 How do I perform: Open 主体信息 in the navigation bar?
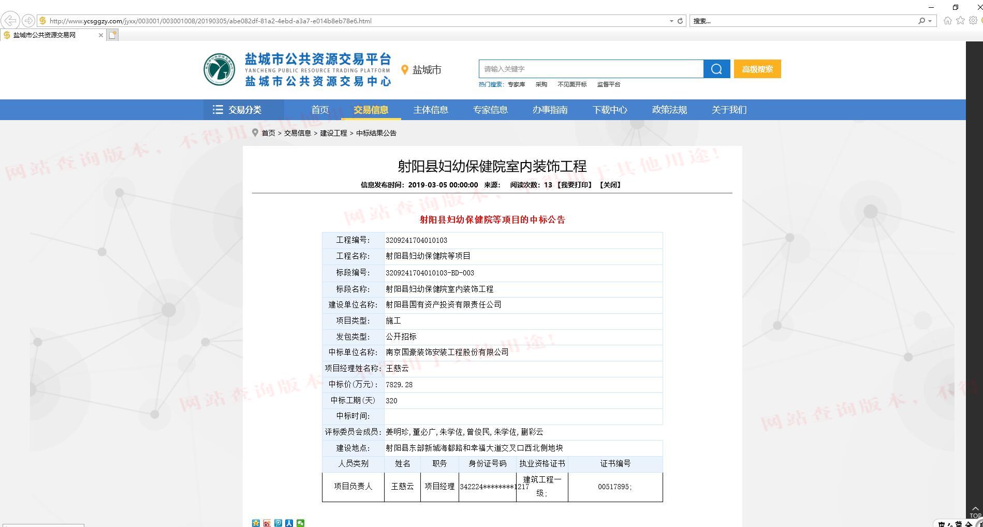point(431,110)
